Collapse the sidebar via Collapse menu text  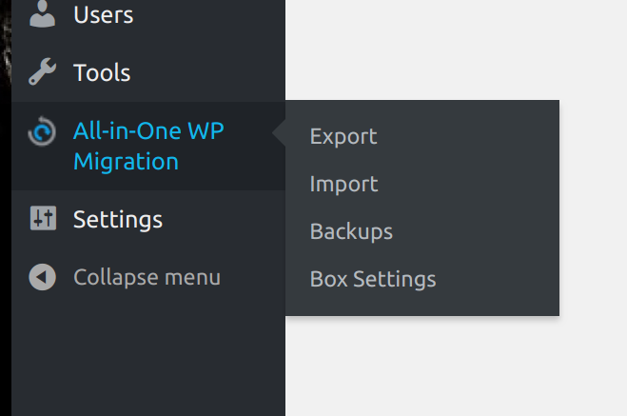click(x=147, y=277)
